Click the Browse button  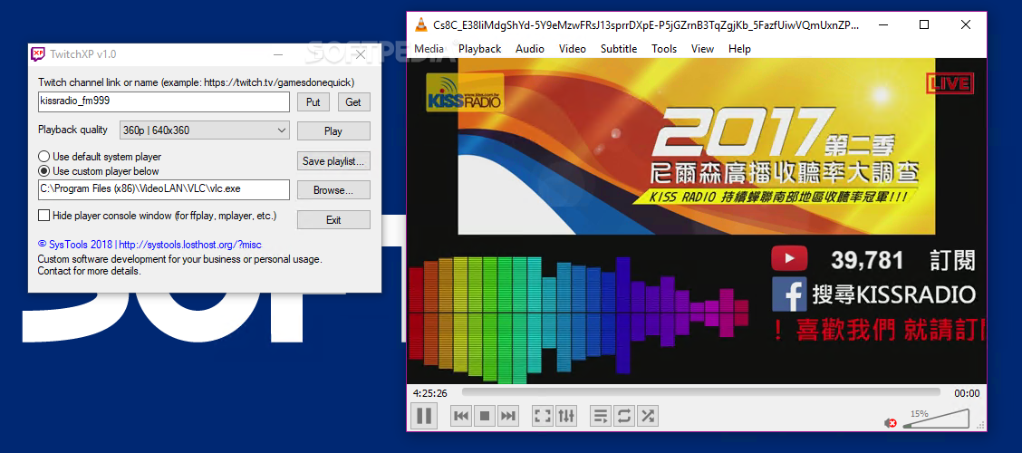point(333,190)
